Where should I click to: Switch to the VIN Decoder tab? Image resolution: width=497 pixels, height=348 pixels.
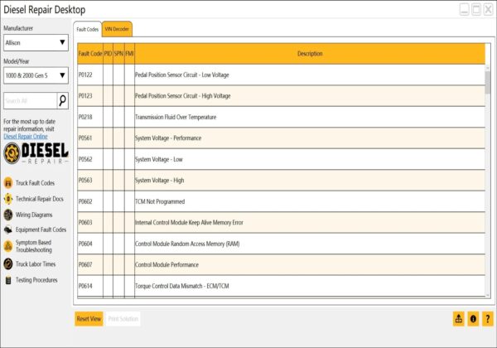pyautogui.click(x=117, y=29)
